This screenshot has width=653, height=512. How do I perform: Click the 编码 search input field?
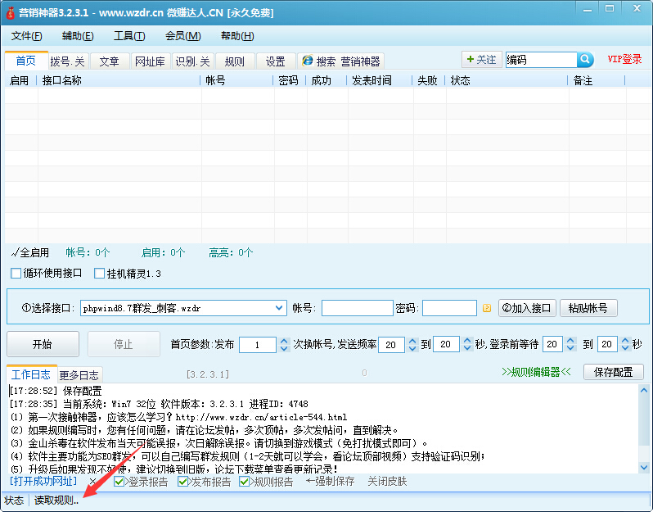541,60
